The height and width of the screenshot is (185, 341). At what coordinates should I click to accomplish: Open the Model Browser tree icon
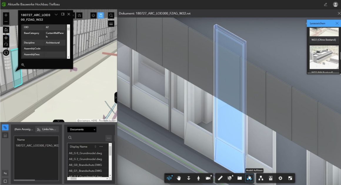point(261,178)
